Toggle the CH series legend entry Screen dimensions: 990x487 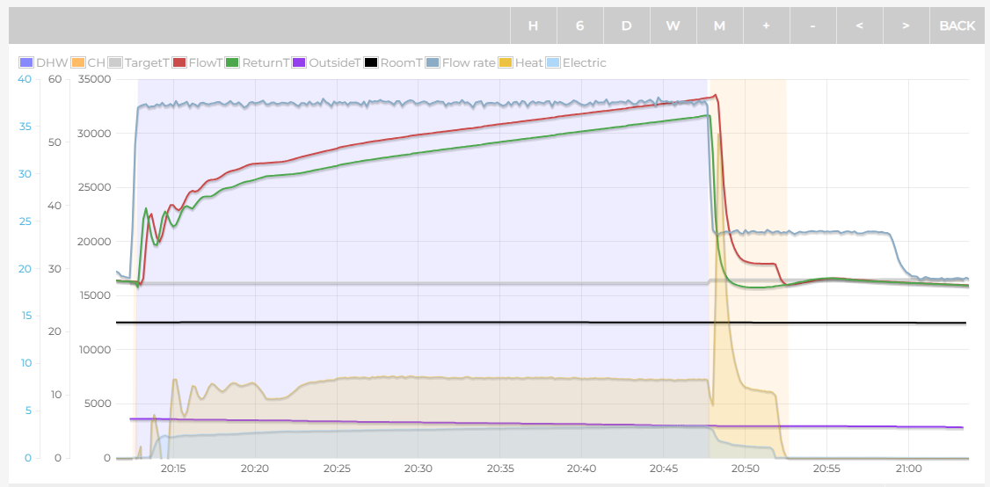(87, 63)
